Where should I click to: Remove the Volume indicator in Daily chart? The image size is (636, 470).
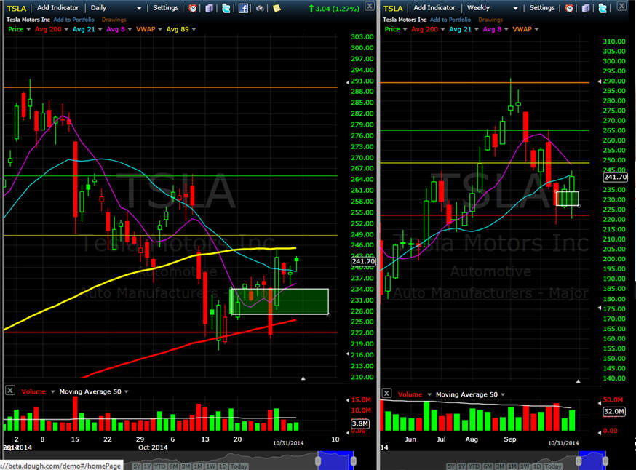(10, 391)
